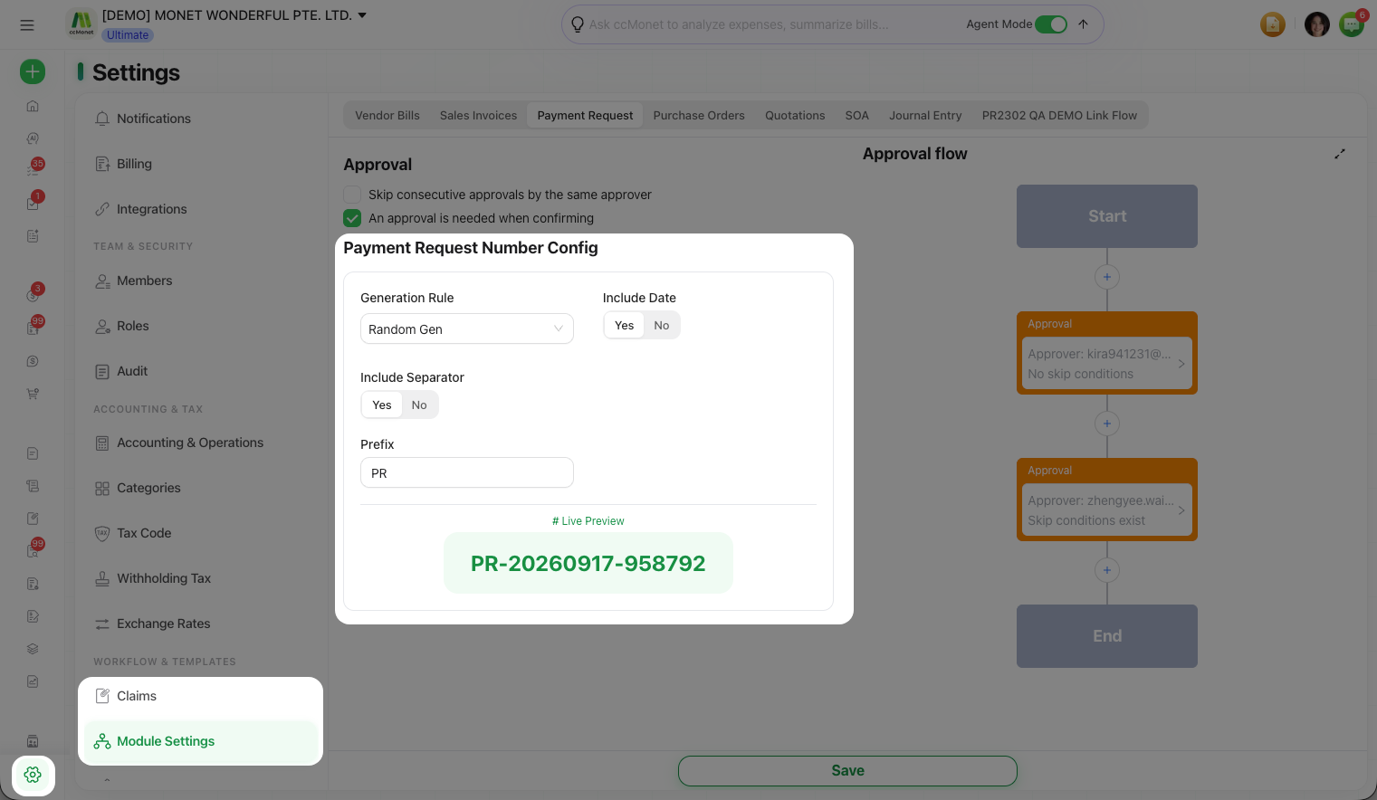1377x800 pixels.
Task: Set Include Date to Yes
Action: [x=624, y=326]
